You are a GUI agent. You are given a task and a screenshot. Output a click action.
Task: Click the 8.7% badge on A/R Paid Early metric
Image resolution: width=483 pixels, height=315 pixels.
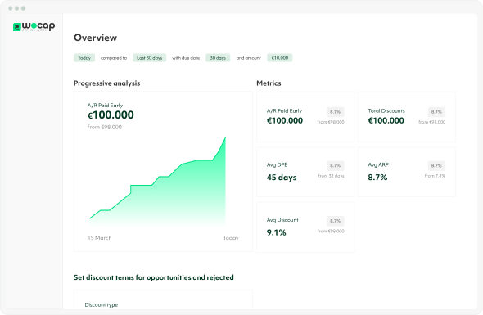(336, 112)
